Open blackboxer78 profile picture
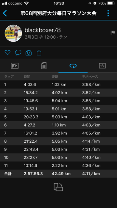The height and width of the screenshot is (208, 117). pyautogui.click(x=13, y=33)
